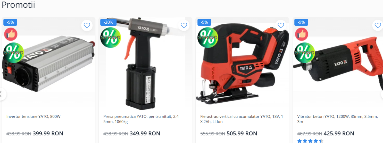This screenshot has width=383, height=143.
Task: Open Fierastrau vertical cu acumulator YATO link
Action: click(242, 119)
